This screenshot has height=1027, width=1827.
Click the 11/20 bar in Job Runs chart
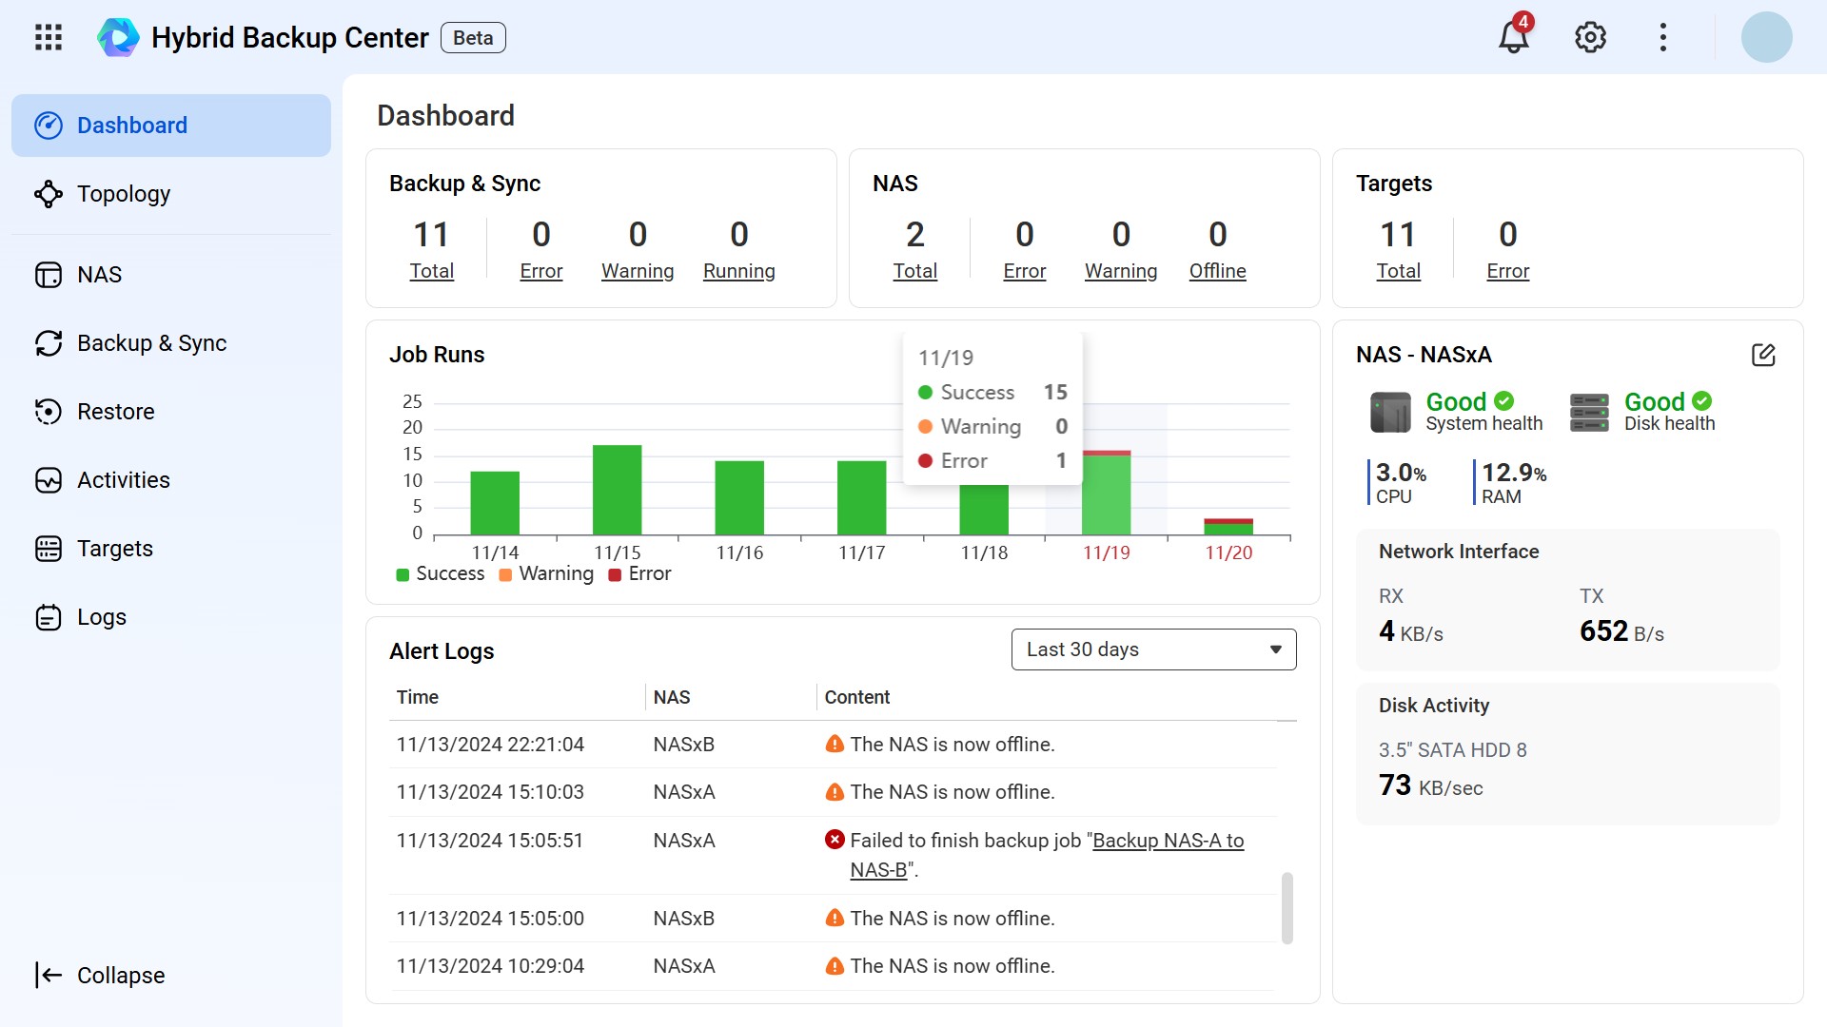(x=1228, y=527)
